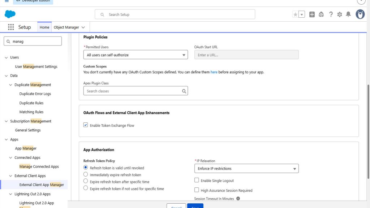Image resolution: width=370 pixels, height=208 pixels.
Task: Collapse External Client Apps tree node
Action: click(x=10, y=176)
